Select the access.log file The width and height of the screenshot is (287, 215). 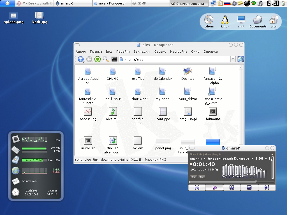[x=88, y=114]
